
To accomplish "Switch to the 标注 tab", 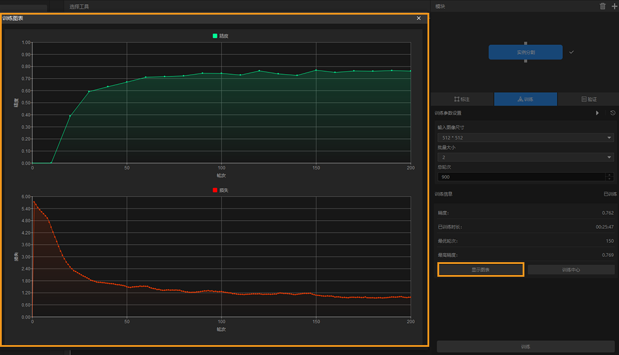I will (x=461, y=99).
